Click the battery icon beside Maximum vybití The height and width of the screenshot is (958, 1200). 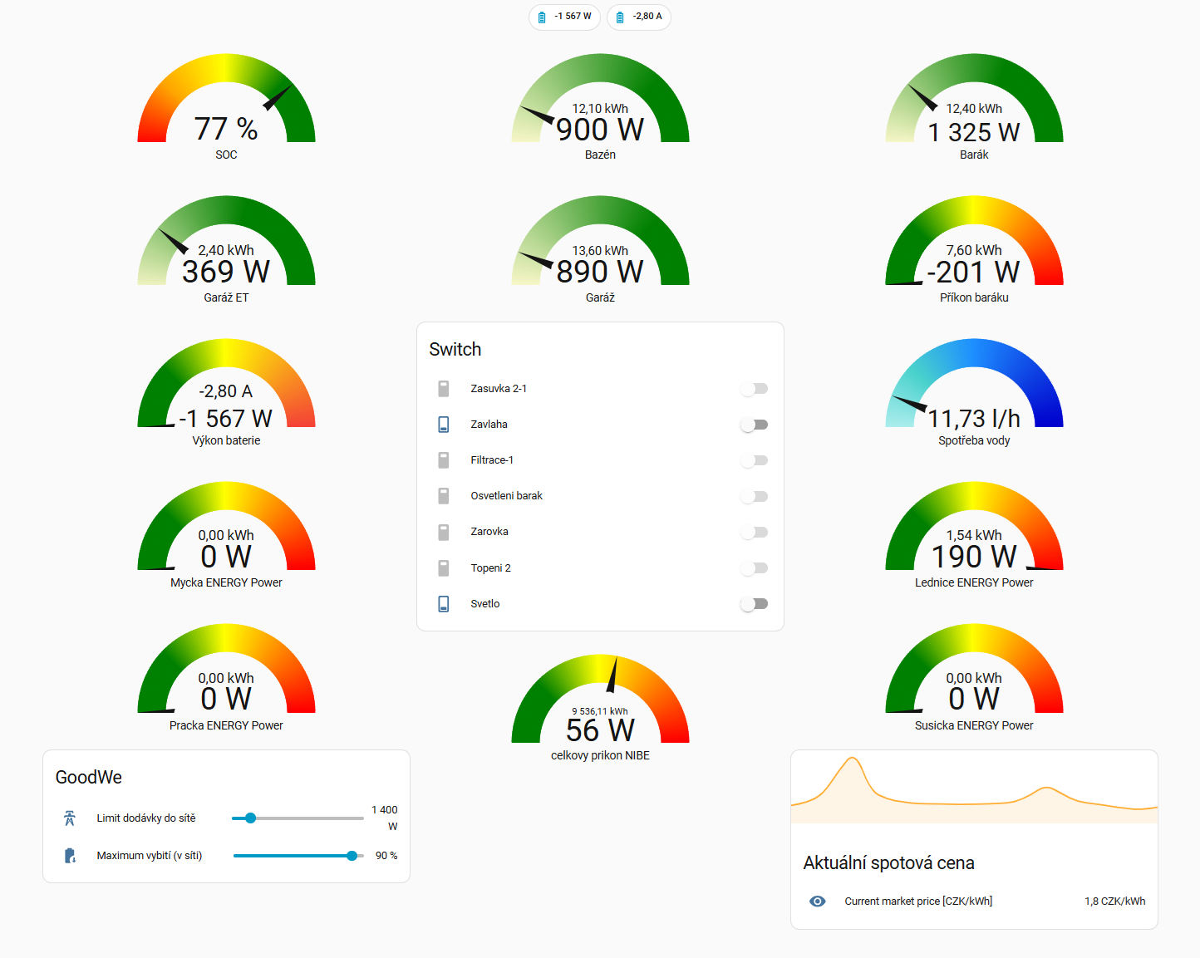coord(70,856)
